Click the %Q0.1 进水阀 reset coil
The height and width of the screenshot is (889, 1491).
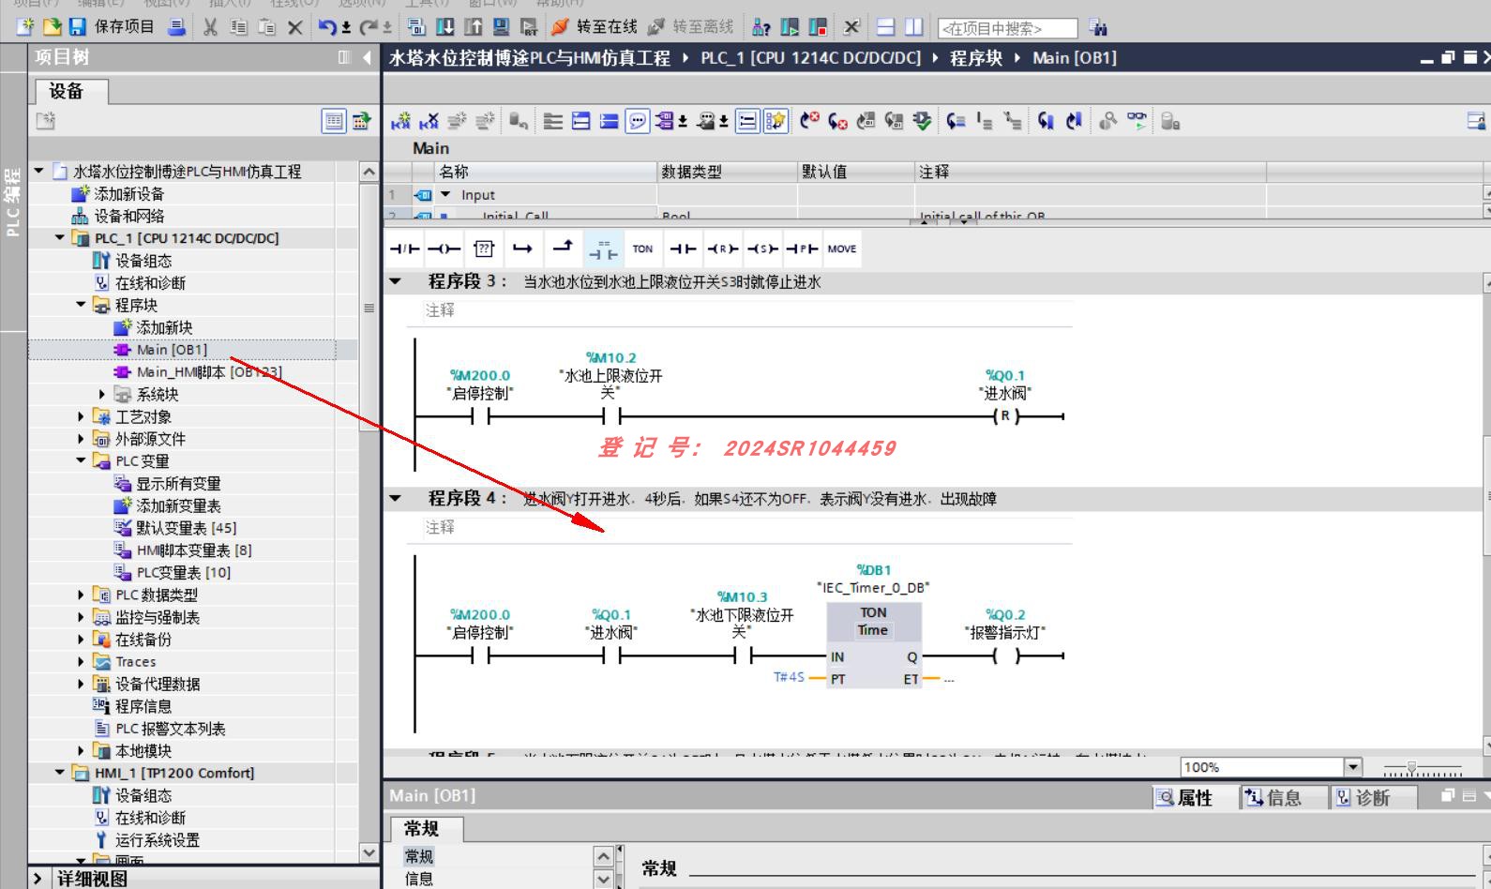[1005, 415]
